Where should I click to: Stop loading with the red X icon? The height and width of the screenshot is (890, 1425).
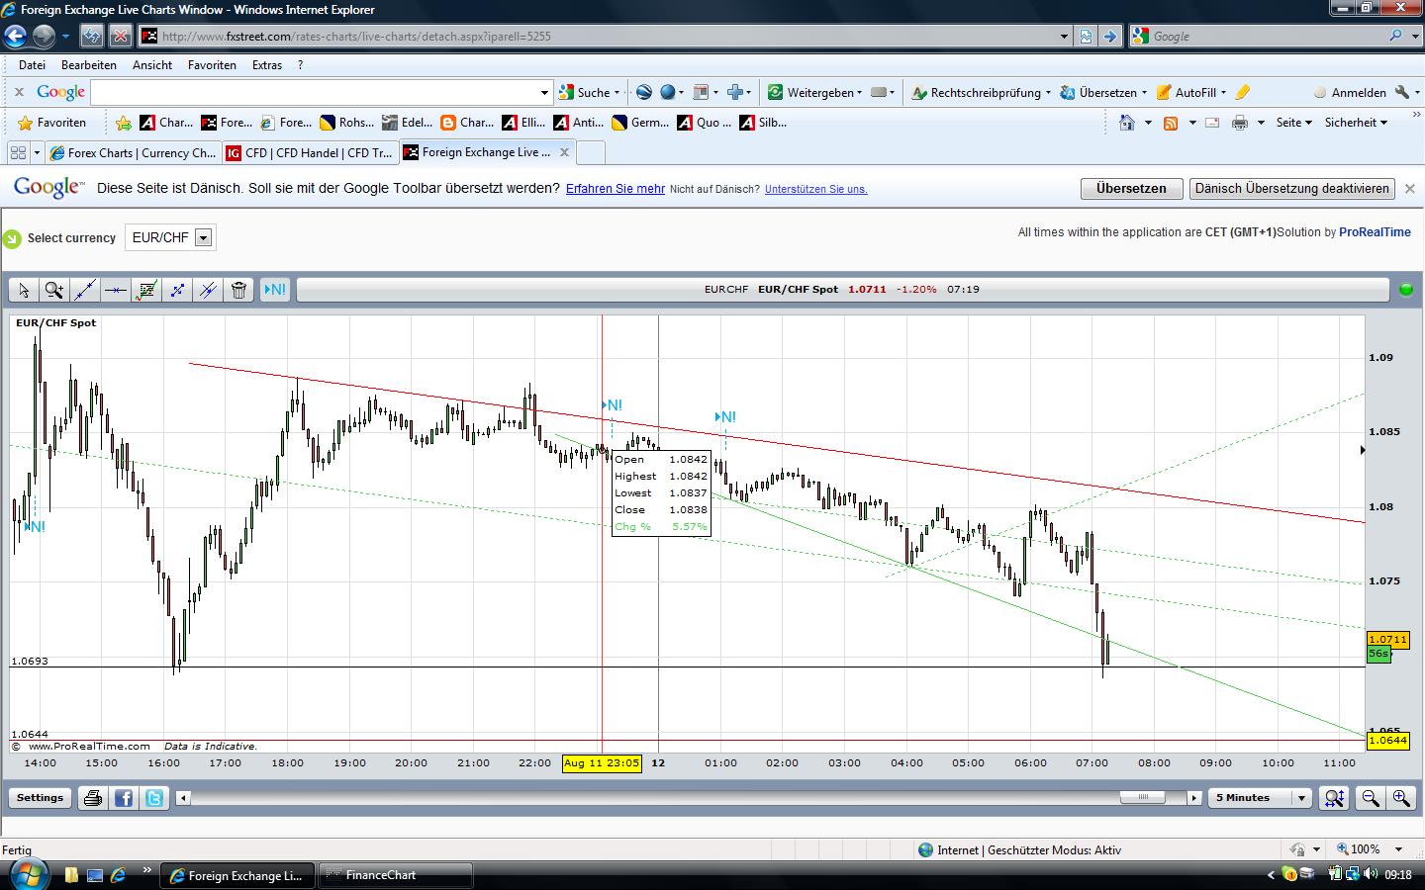(x=120, y=37)
